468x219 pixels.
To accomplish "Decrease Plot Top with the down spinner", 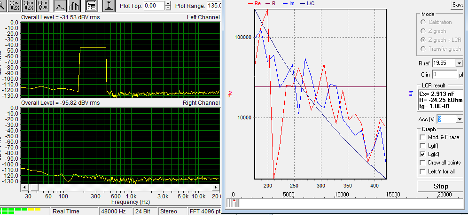I will point(168,8).
